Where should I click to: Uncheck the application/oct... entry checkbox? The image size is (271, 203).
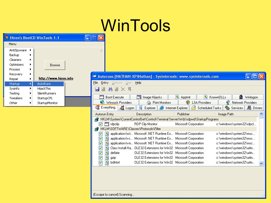pyautogui.click(x=100, y=134)
